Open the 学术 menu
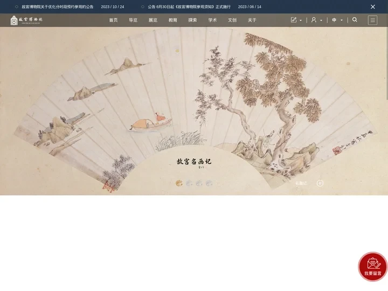Viewport: 388px width, 291px height. (212, 20)
